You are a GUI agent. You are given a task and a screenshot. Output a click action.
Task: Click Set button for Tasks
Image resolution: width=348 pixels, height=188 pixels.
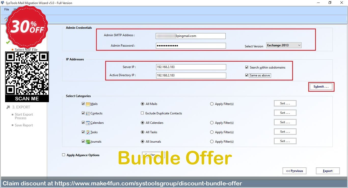(x=285, y=132)
